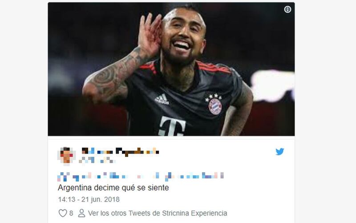This screenshot has width=356, height=223.
Task: Click the pixelated author display name
Action: pos(120,151)
